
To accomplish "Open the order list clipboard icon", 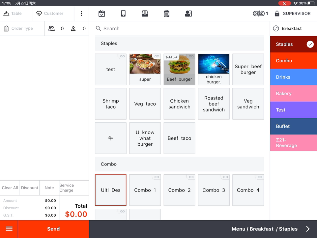I will [x=167, y=14].
